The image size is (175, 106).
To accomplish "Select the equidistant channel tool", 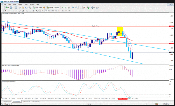I will click(x=23, y=11).
